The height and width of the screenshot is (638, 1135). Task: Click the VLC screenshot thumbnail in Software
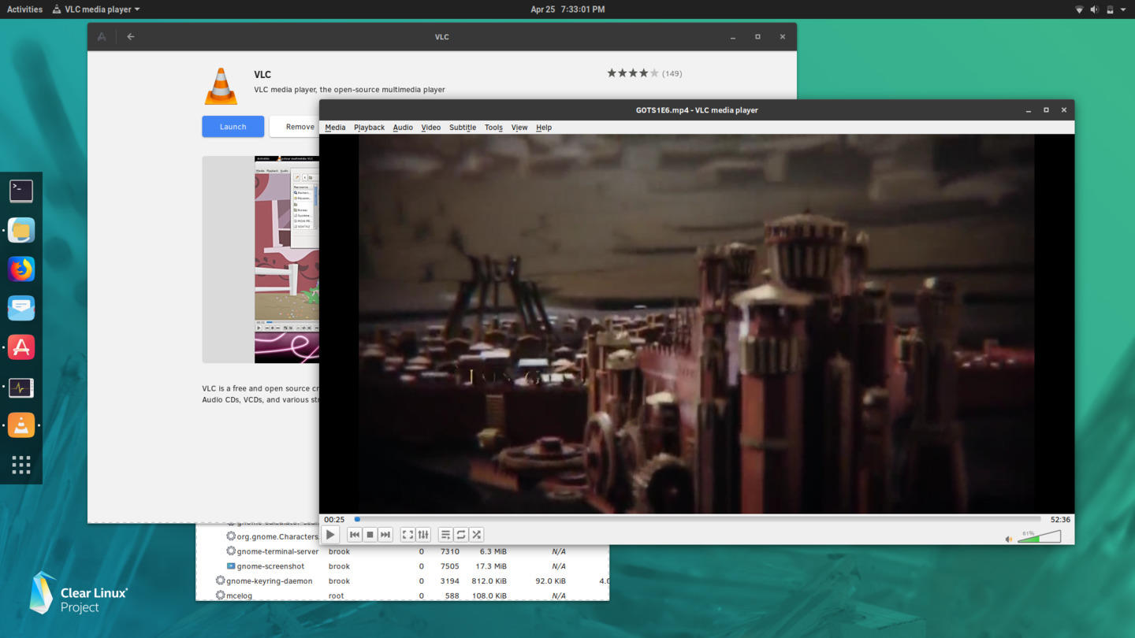click(287, 259)
